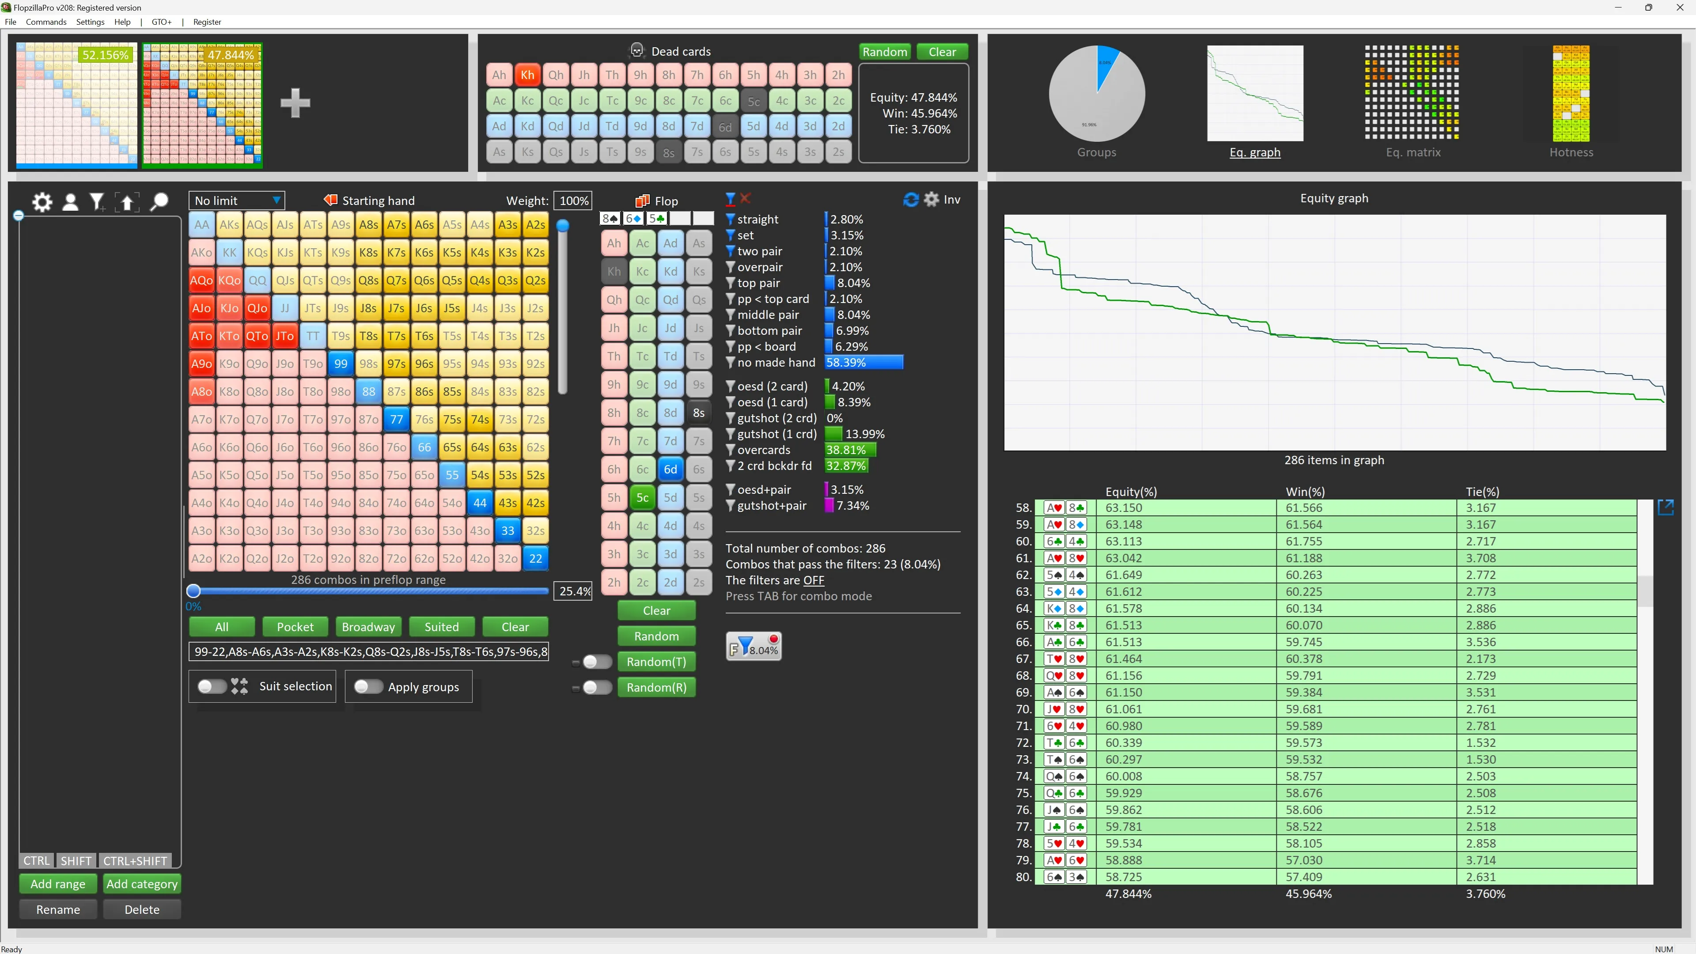Toggle flop card 5c in board selector

pos(643,498)
